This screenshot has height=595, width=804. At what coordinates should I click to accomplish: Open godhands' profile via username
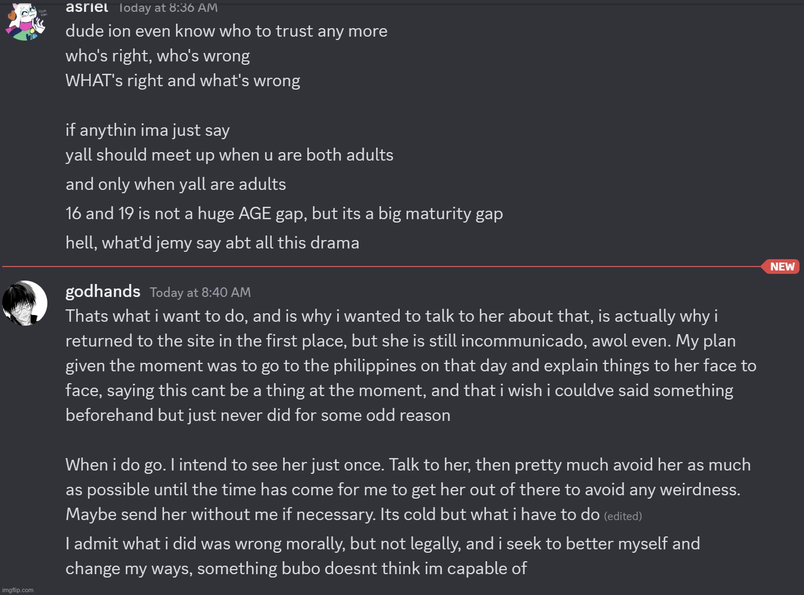(x=103, y=291)
